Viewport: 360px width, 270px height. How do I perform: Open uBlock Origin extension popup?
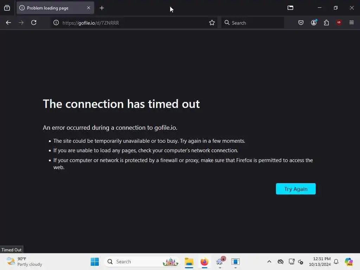(339, 22)
